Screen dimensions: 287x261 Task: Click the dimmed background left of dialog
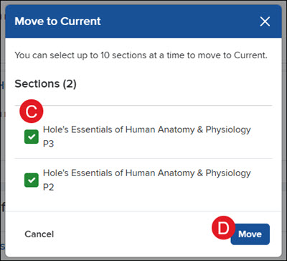click(x=2, y=130)
